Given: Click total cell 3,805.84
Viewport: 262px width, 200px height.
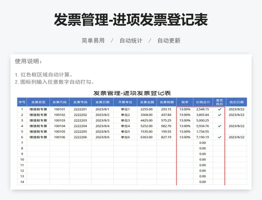Looking at the screenshot, I should click(x=203, y=115).
